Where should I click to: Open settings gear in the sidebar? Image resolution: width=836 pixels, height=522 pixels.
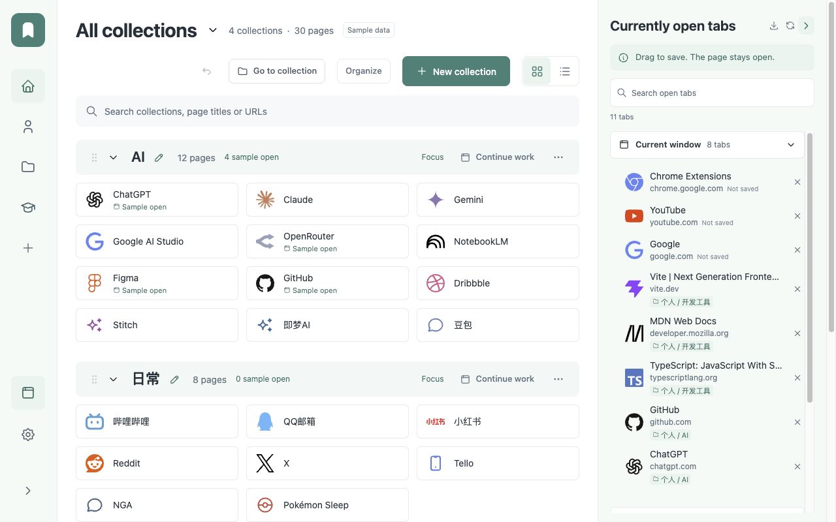click(x=28, y=435)
